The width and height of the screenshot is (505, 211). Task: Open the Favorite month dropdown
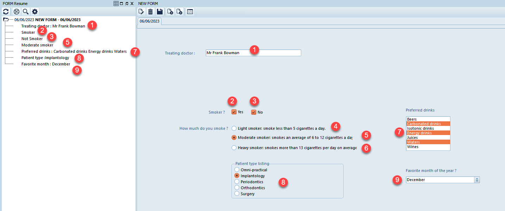point(477,180)
